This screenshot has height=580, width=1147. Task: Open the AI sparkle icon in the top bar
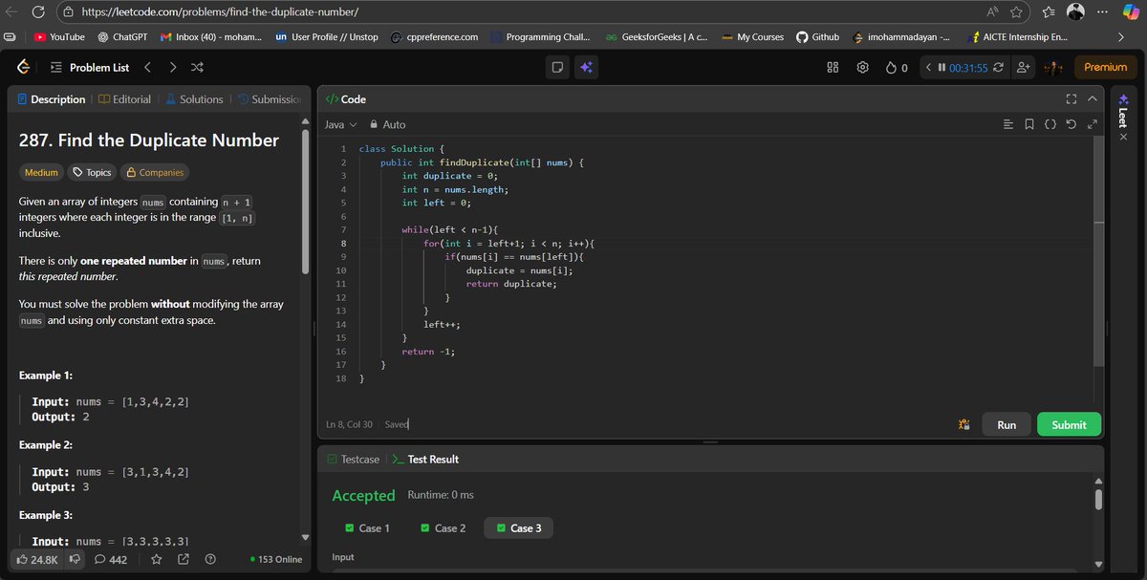click(587, 68)
